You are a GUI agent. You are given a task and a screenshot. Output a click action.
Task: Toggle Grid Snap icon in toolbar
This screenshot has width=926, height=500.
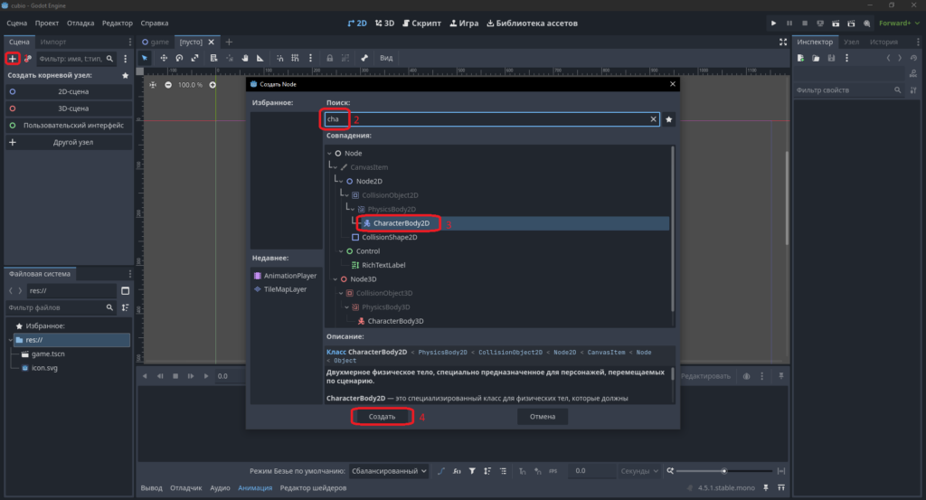click(296, 58)
